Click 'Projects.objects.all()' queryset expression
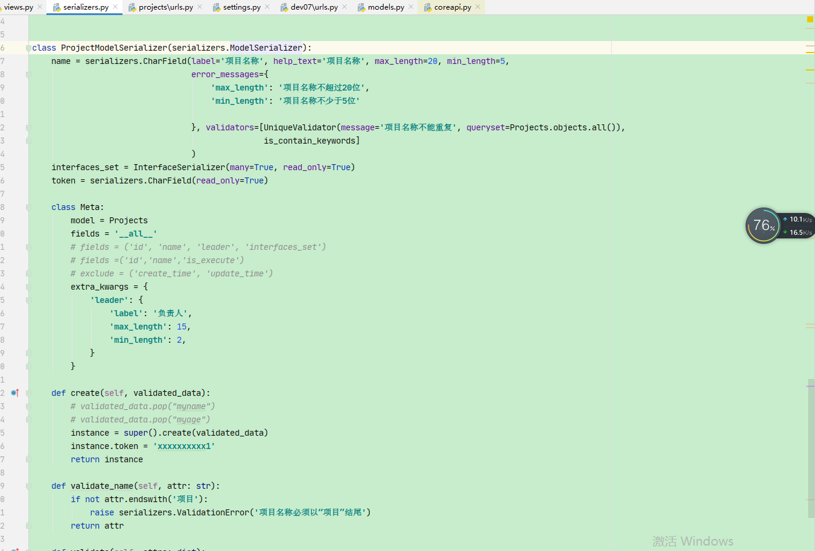The width and height of the screenshot is (815, 551). (x=563, y=127)
